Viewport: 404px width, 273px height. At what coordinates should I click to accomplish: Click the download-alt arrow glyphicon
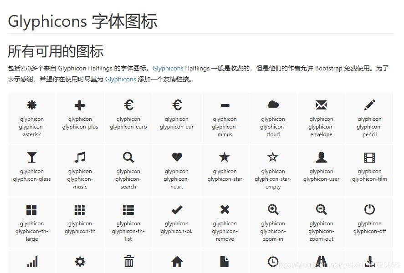click(370, 262)
